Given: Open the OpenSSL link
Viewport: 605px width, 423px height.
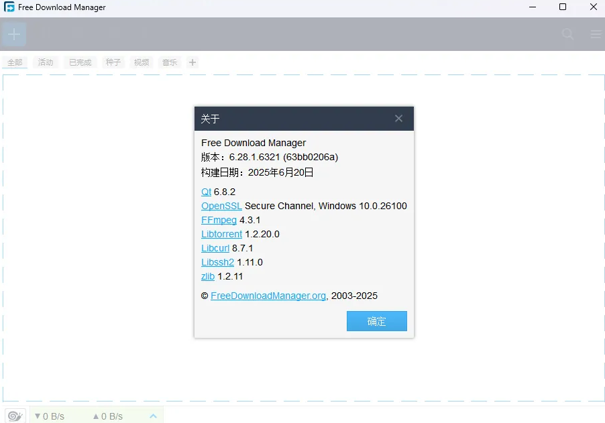Looking at the screenshot, I should click(x=221, y=206).
